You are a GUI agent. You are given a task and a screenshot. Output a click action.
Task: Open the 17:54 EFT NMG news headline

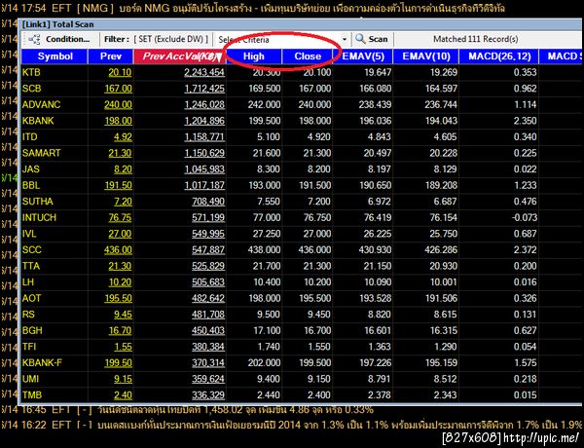[253, 8]
